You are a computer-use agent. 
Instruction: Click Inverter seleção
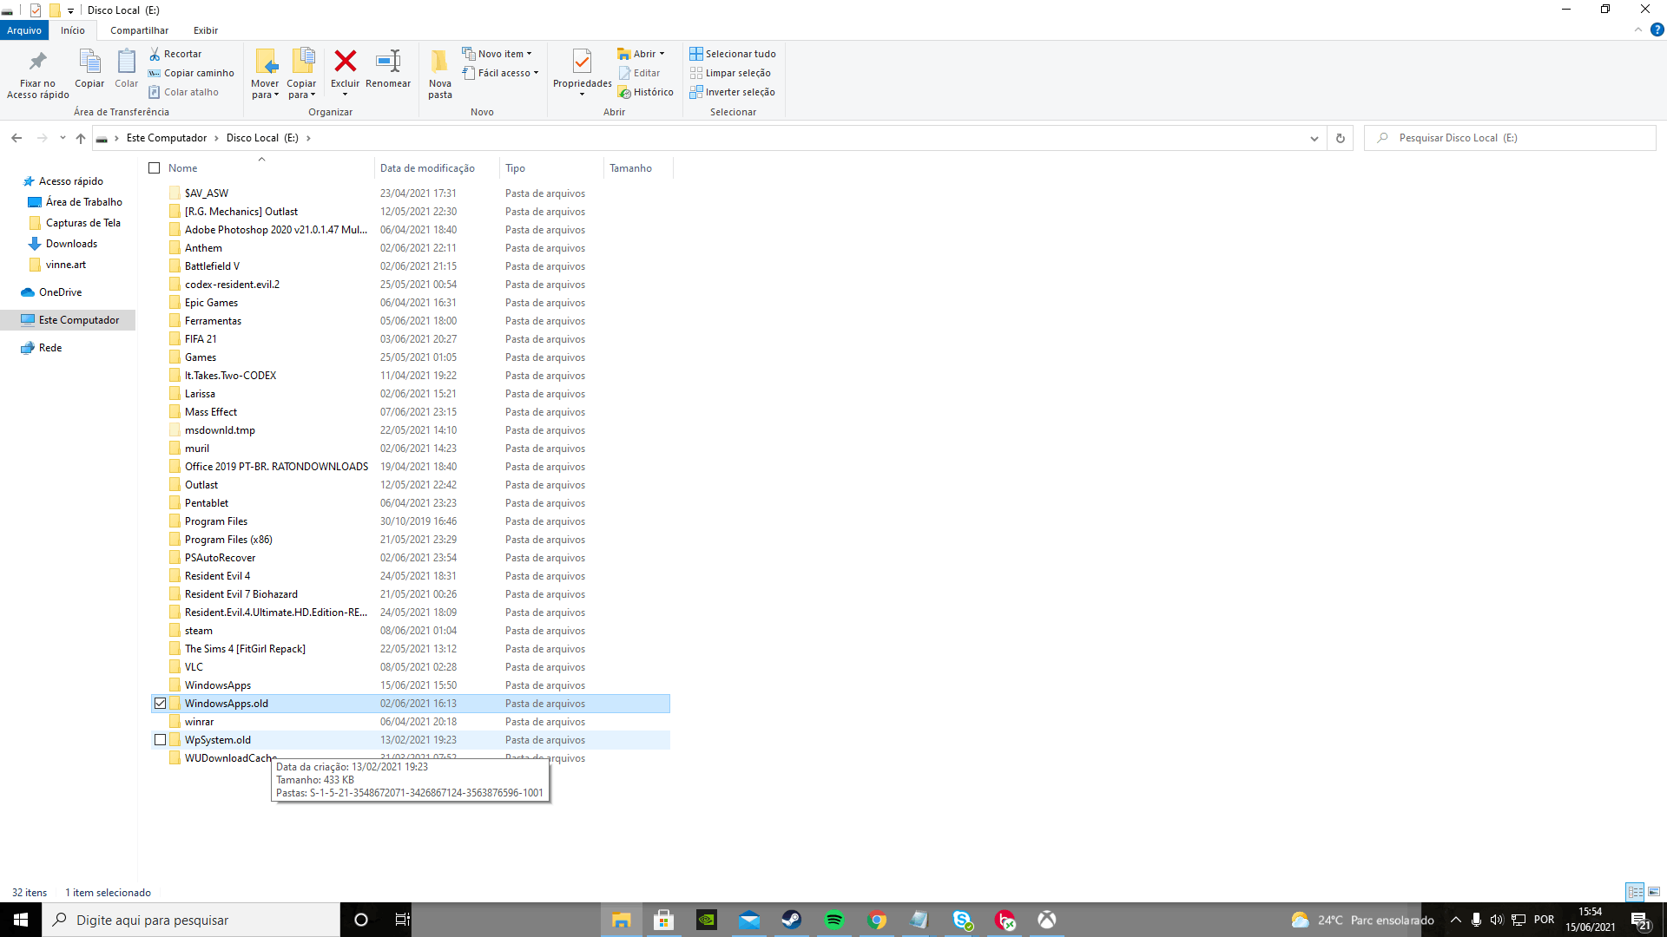pyautogui.click(x=732, y=92)
